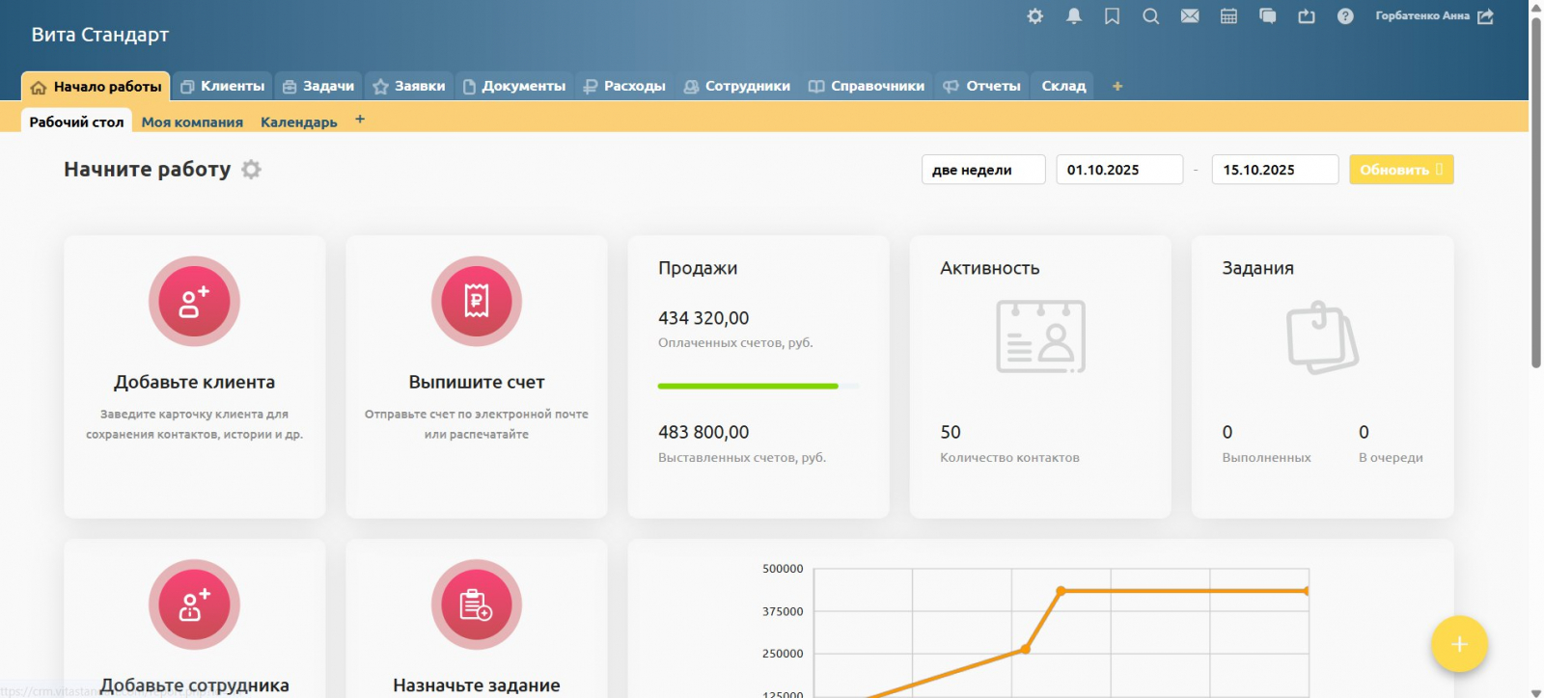Open the Отчеты tab
Image resolution: width=1544 pixels, height=698 pixels.
point(982,86)
